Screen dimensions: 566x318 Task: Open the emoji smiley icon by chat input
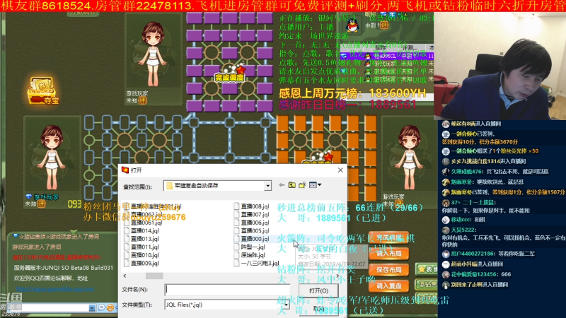(110, 307)
